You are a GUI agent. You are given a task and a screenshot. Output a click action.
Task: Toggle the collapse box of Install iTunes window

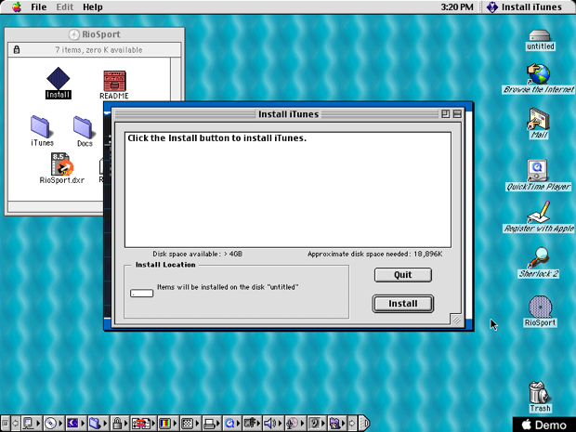457,114
